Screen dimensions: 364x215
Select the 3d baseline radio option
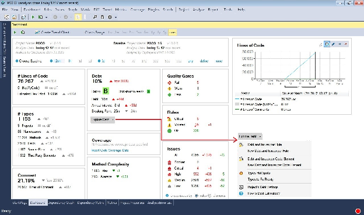(x=99, y=61)
